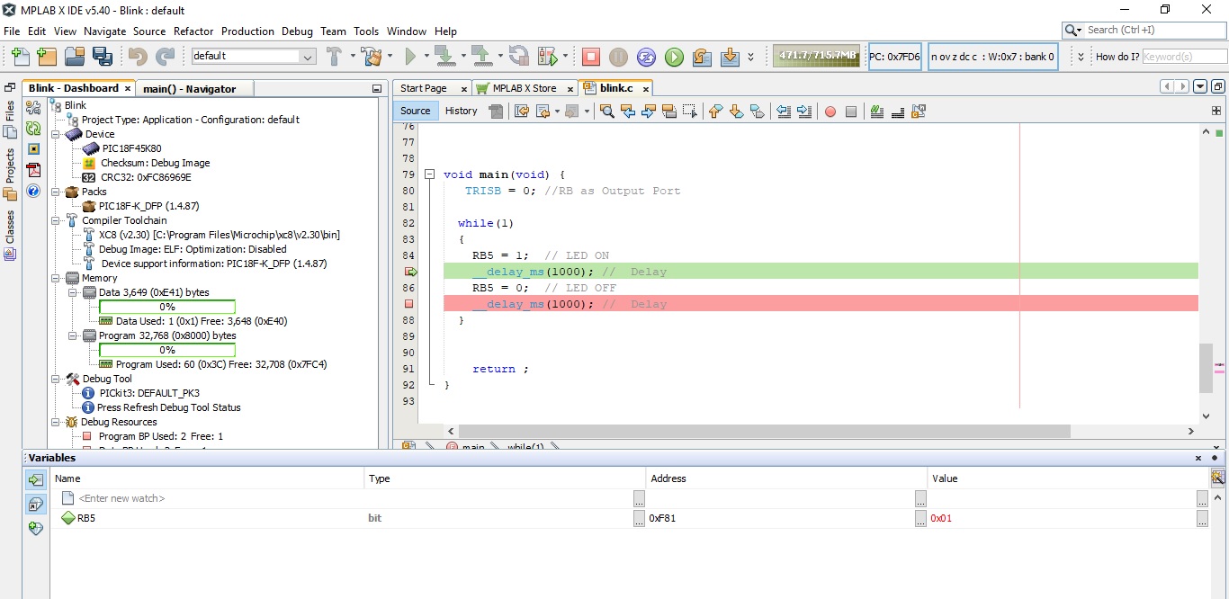Collapse the Device tree node
Image resolution: width=1229 pixels, height=599 pixels.
tap(56, 134)
